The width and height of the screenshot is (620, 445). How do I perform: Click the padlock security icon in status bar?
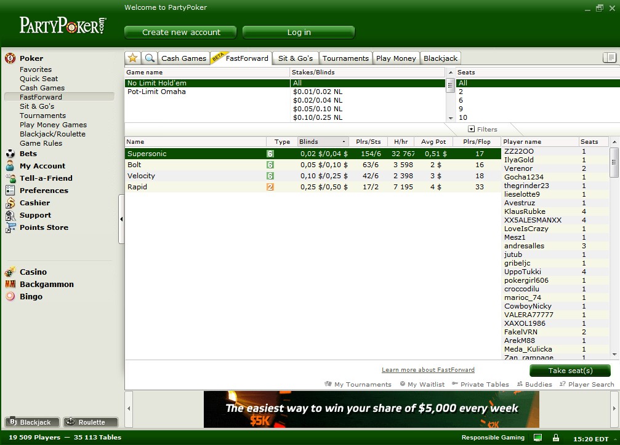[556, 438]
